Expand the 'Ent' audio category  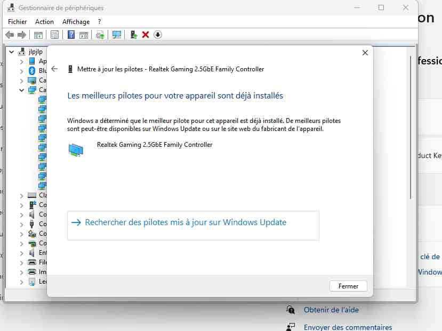pyautogui.click(x=22, y=253)
